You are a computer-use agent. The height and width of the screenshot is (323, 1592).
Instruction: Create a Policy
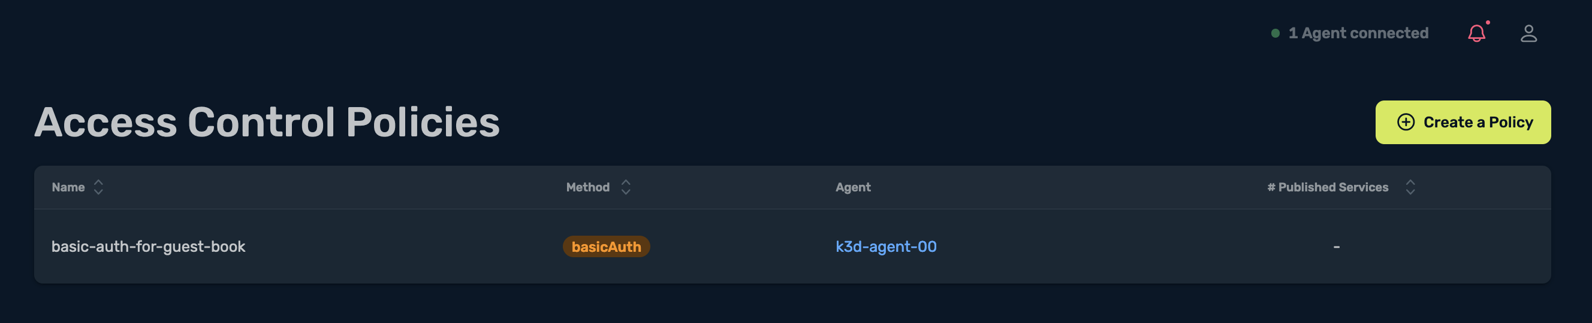[1462, 122]
